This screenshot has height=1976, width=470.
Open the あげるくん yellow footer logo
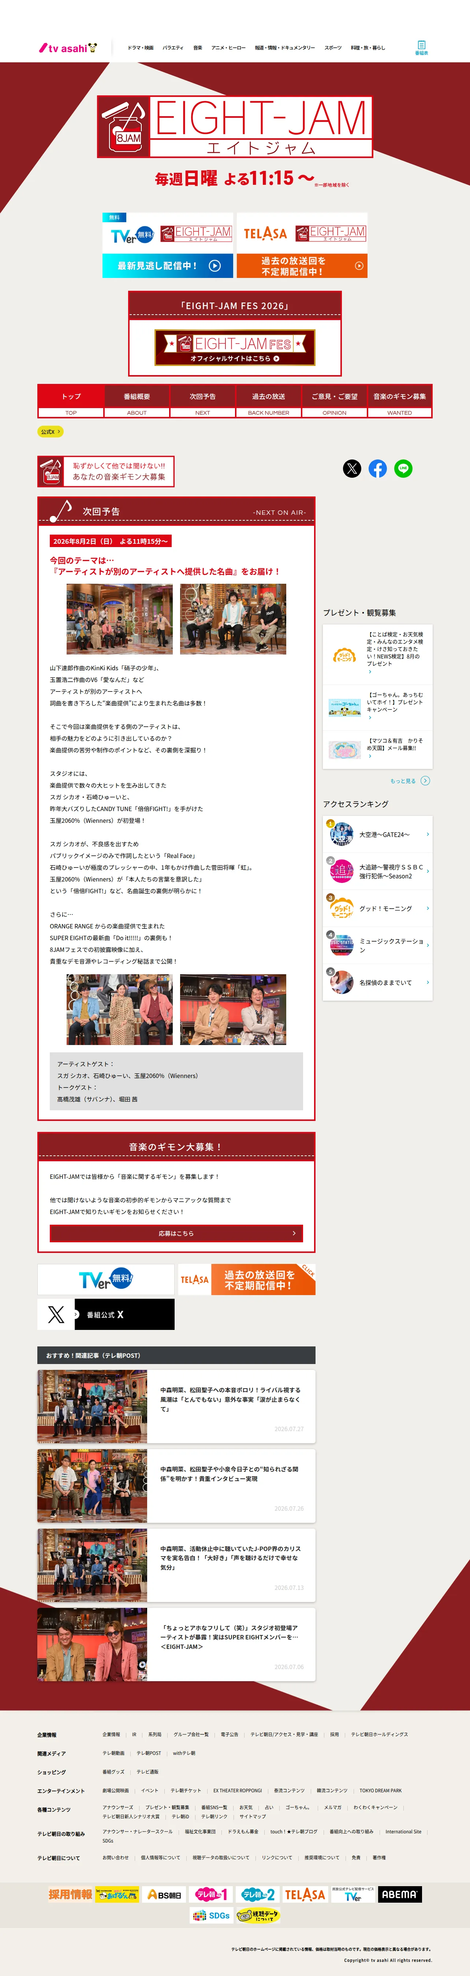[117, 1895]
